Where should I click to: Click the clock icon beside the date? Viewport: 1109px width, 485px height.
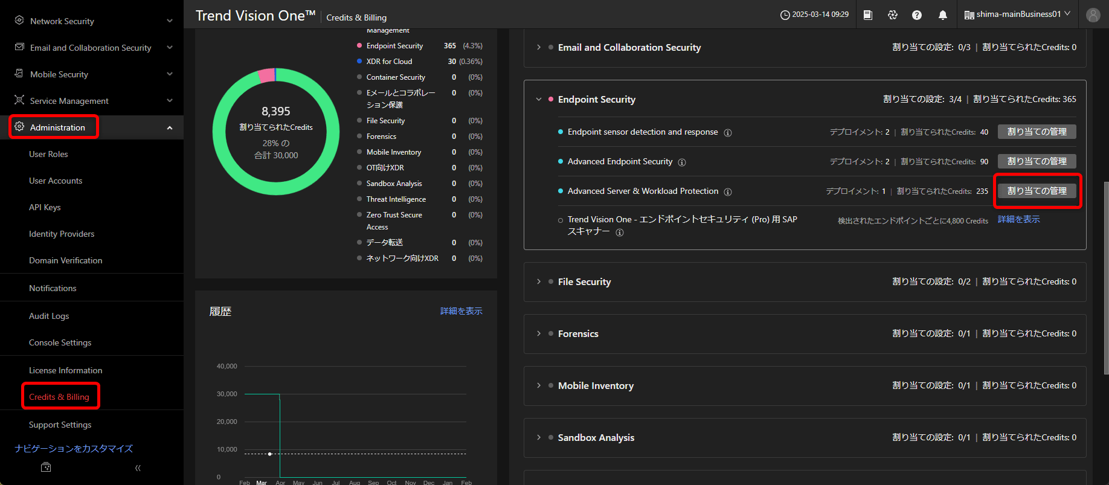coord(785,15)
